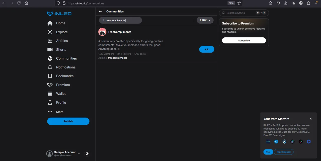Open the Firefox account icon

(x=301, y=3)
